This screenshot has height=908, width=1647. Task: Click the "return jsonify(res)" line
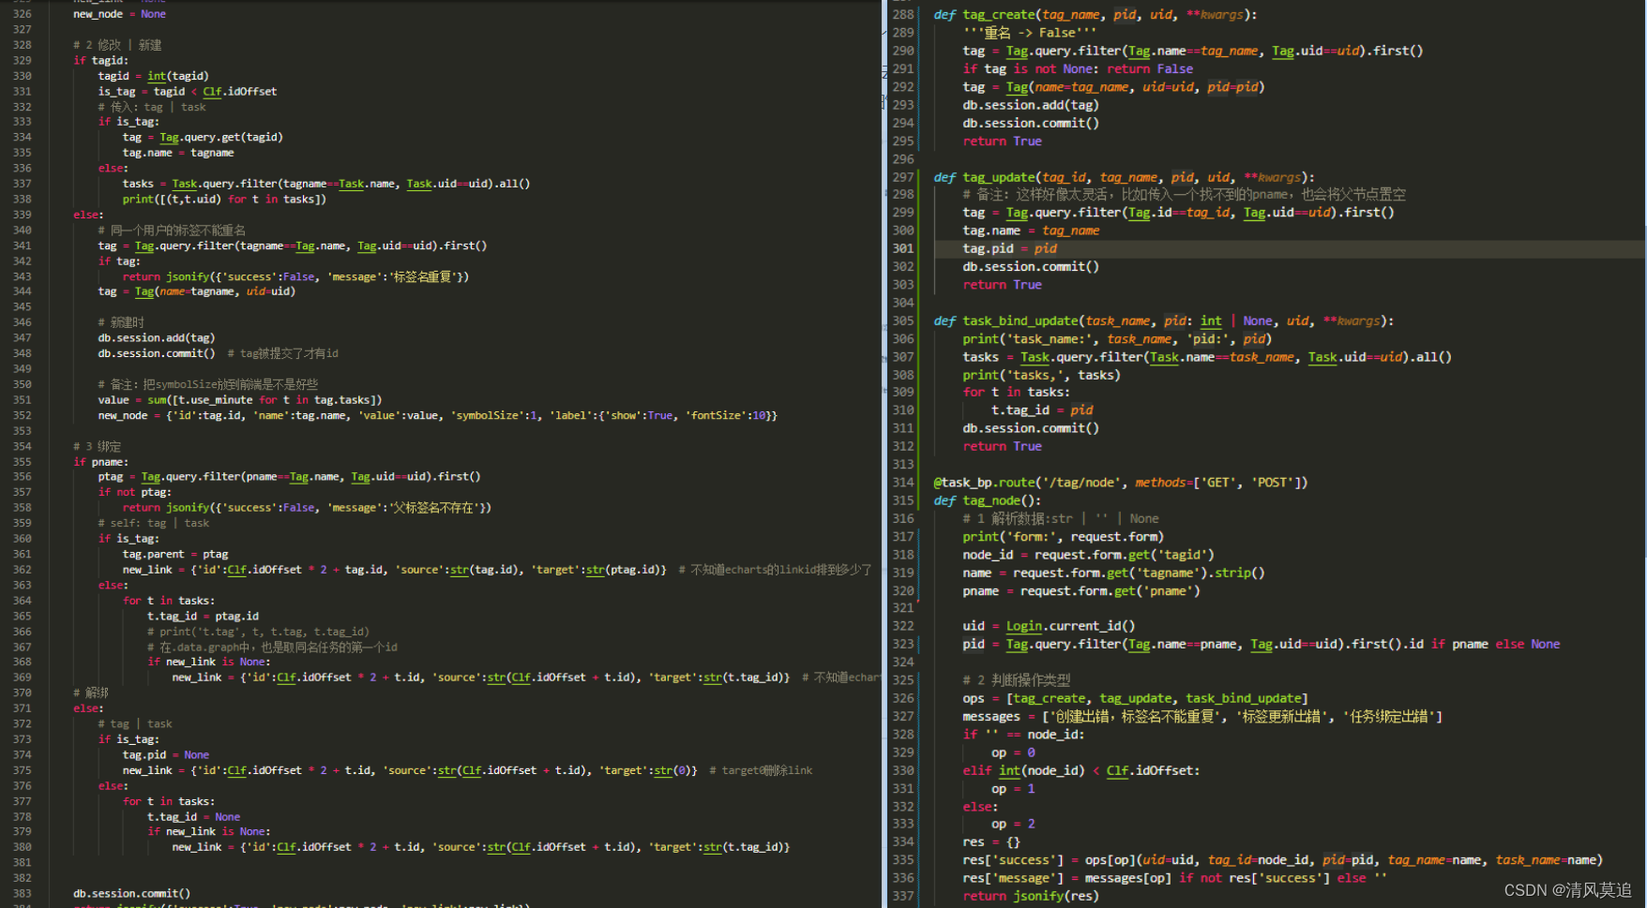[1030, 896]
